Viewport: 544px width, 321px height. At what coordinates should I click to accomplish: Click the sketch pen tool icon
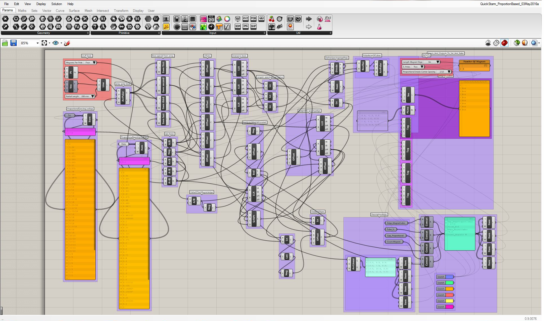point(67,43)
